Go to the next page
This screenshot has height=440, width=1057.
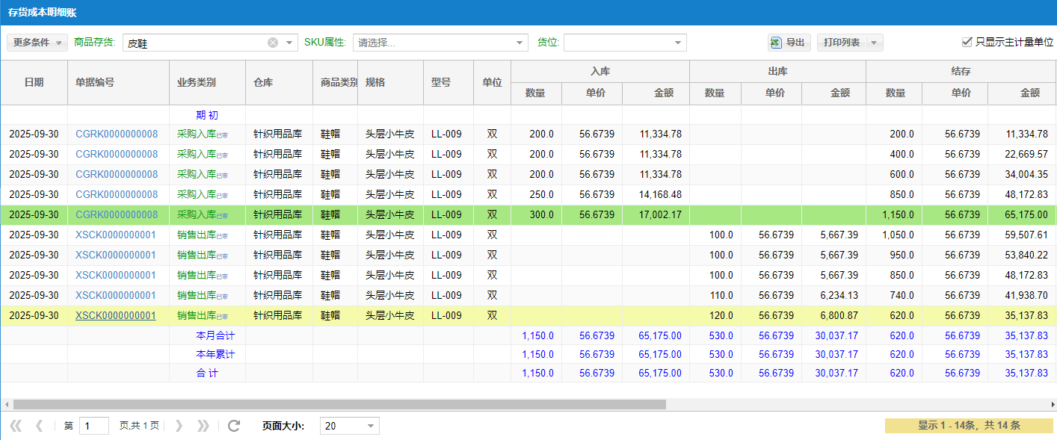coord(179,426)
